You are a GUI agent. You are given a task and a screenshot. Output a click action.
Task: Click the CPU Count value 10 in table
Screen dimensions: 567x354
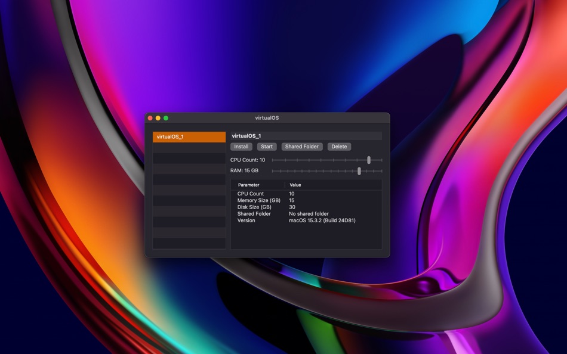tap(292, 194)
